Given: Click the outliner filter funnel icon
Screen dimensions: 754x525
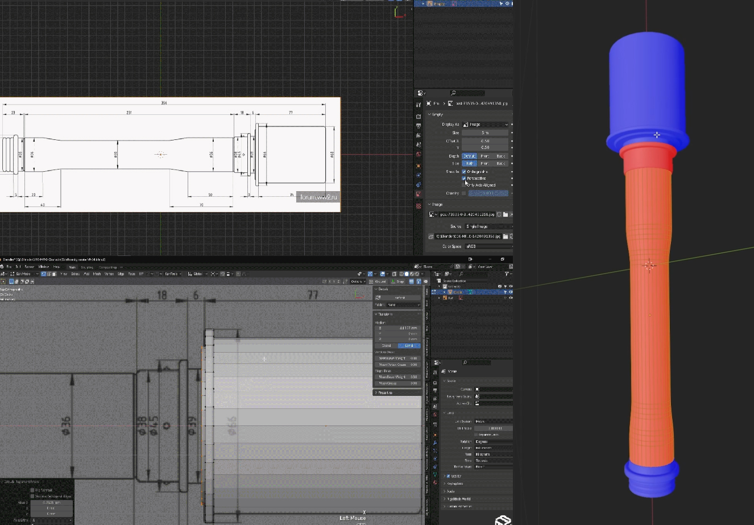Looking at the screenshot, I should 507,274.
